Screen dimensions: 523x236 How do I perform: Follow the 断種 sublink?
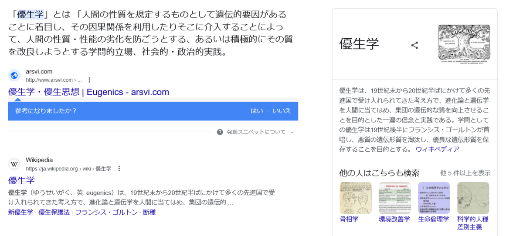(x=149, y=213)
